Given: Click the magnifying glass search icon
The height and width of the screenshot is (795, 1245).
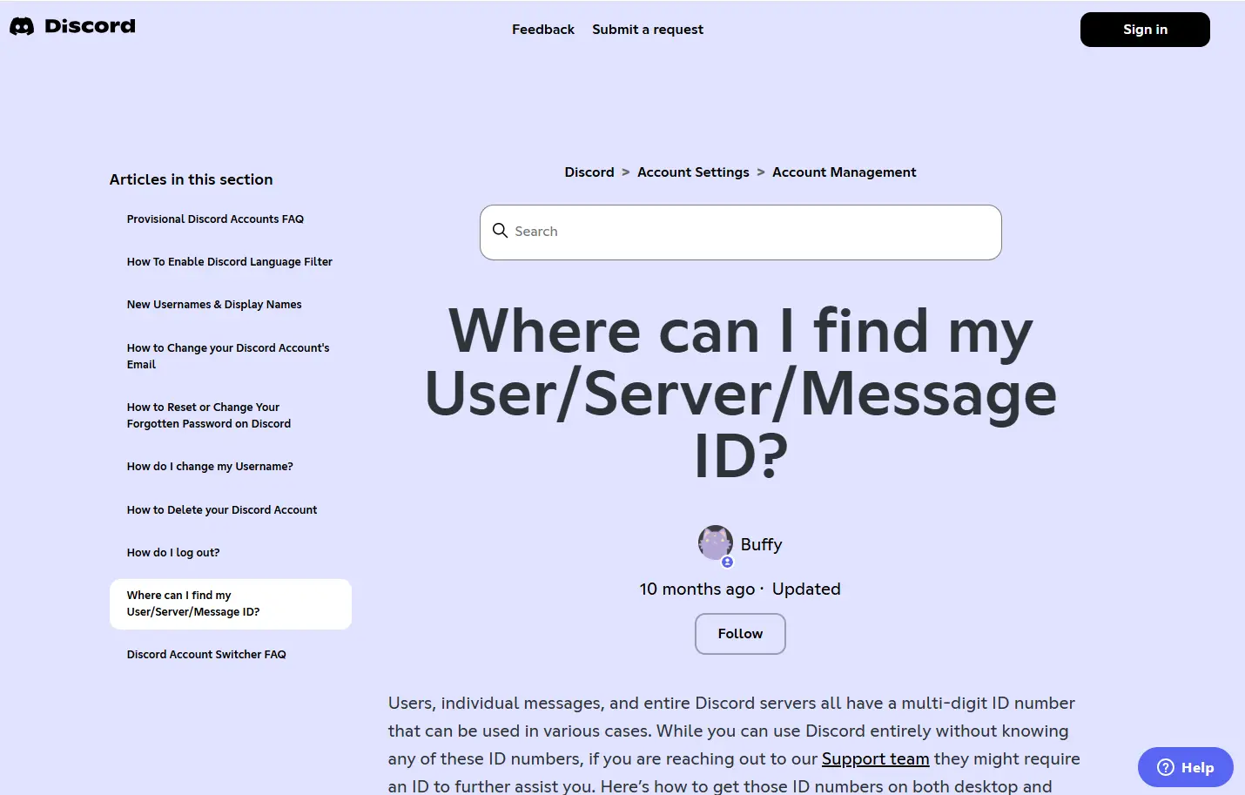Looking at the screenshot, I should pos(500,231).
